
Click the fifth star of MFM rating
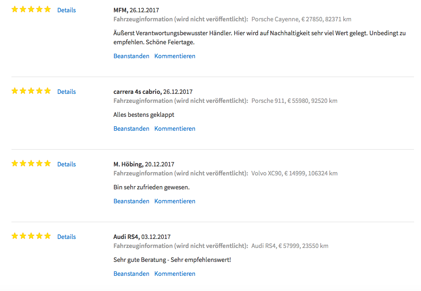tap(48, 9)
